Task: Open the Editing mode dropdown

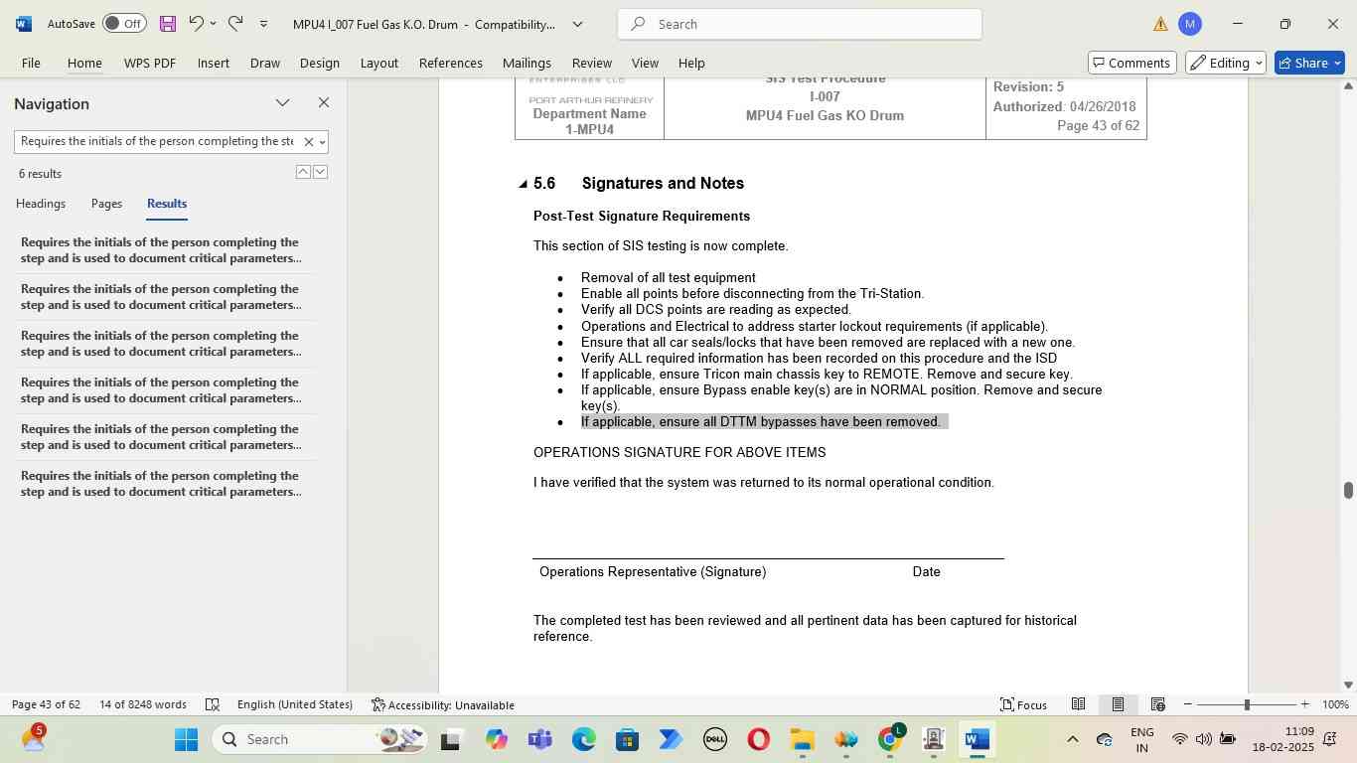Action: pyautogui.click(x=1226, y=63)
